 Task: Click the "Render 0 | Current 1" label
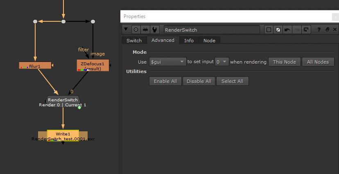(x=63, y=105)
